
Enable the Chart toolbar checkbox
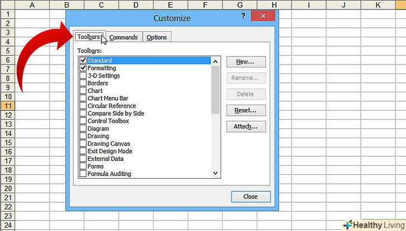(83, 91)
